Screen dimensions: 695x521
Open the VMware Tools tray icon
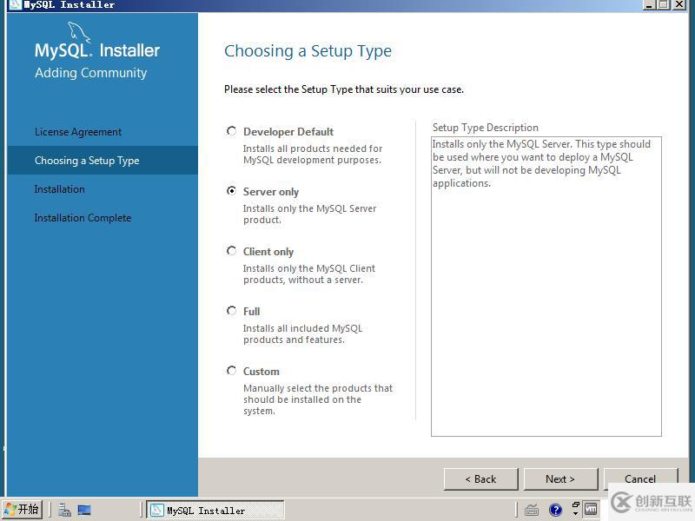coord(591,509)
